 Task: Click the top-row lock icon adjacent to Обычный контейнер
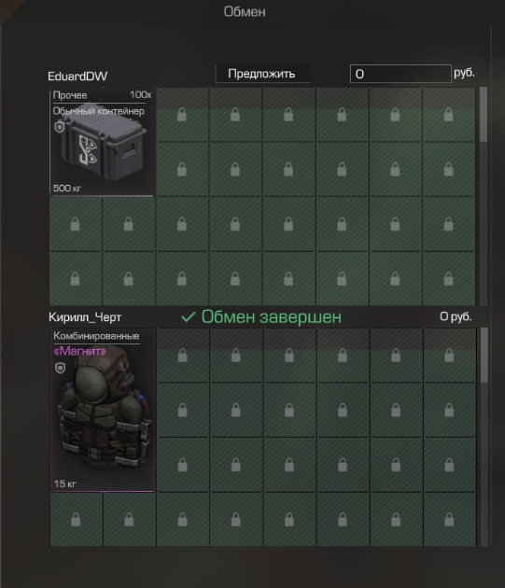tap(182, 115)
